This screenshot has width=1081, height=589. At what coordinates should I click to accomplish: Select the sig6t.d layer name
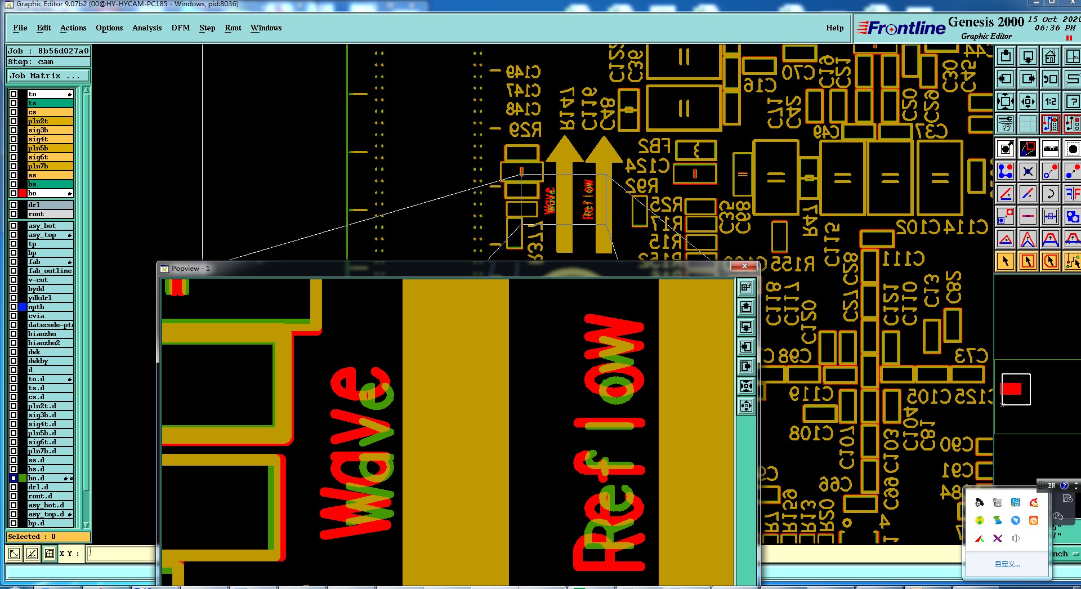pos(51,442)
